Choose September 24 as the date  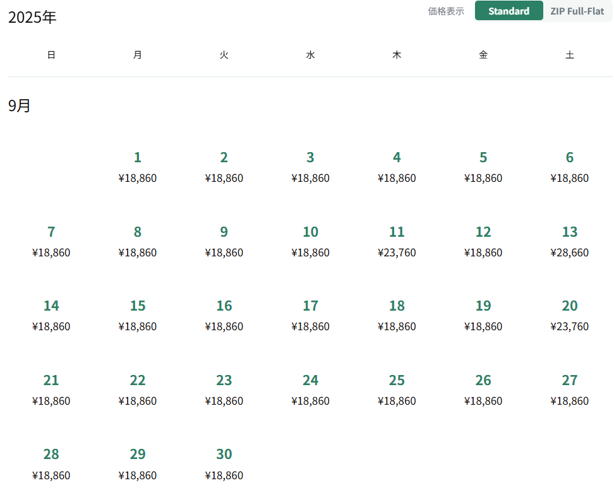pos(311,390)
